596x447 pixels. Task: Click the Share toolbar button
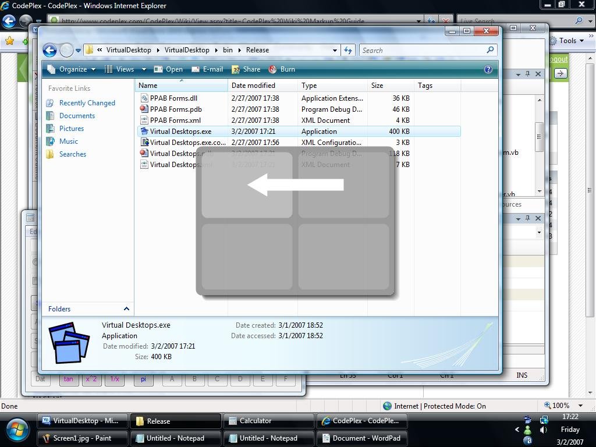click(x=246, y=69)
